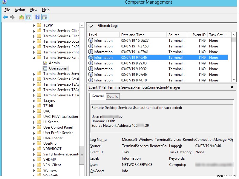239x179 pixels.
Task: Click the Information icon on the selected 9:40:46 event
Action: (x=91, y=57)
